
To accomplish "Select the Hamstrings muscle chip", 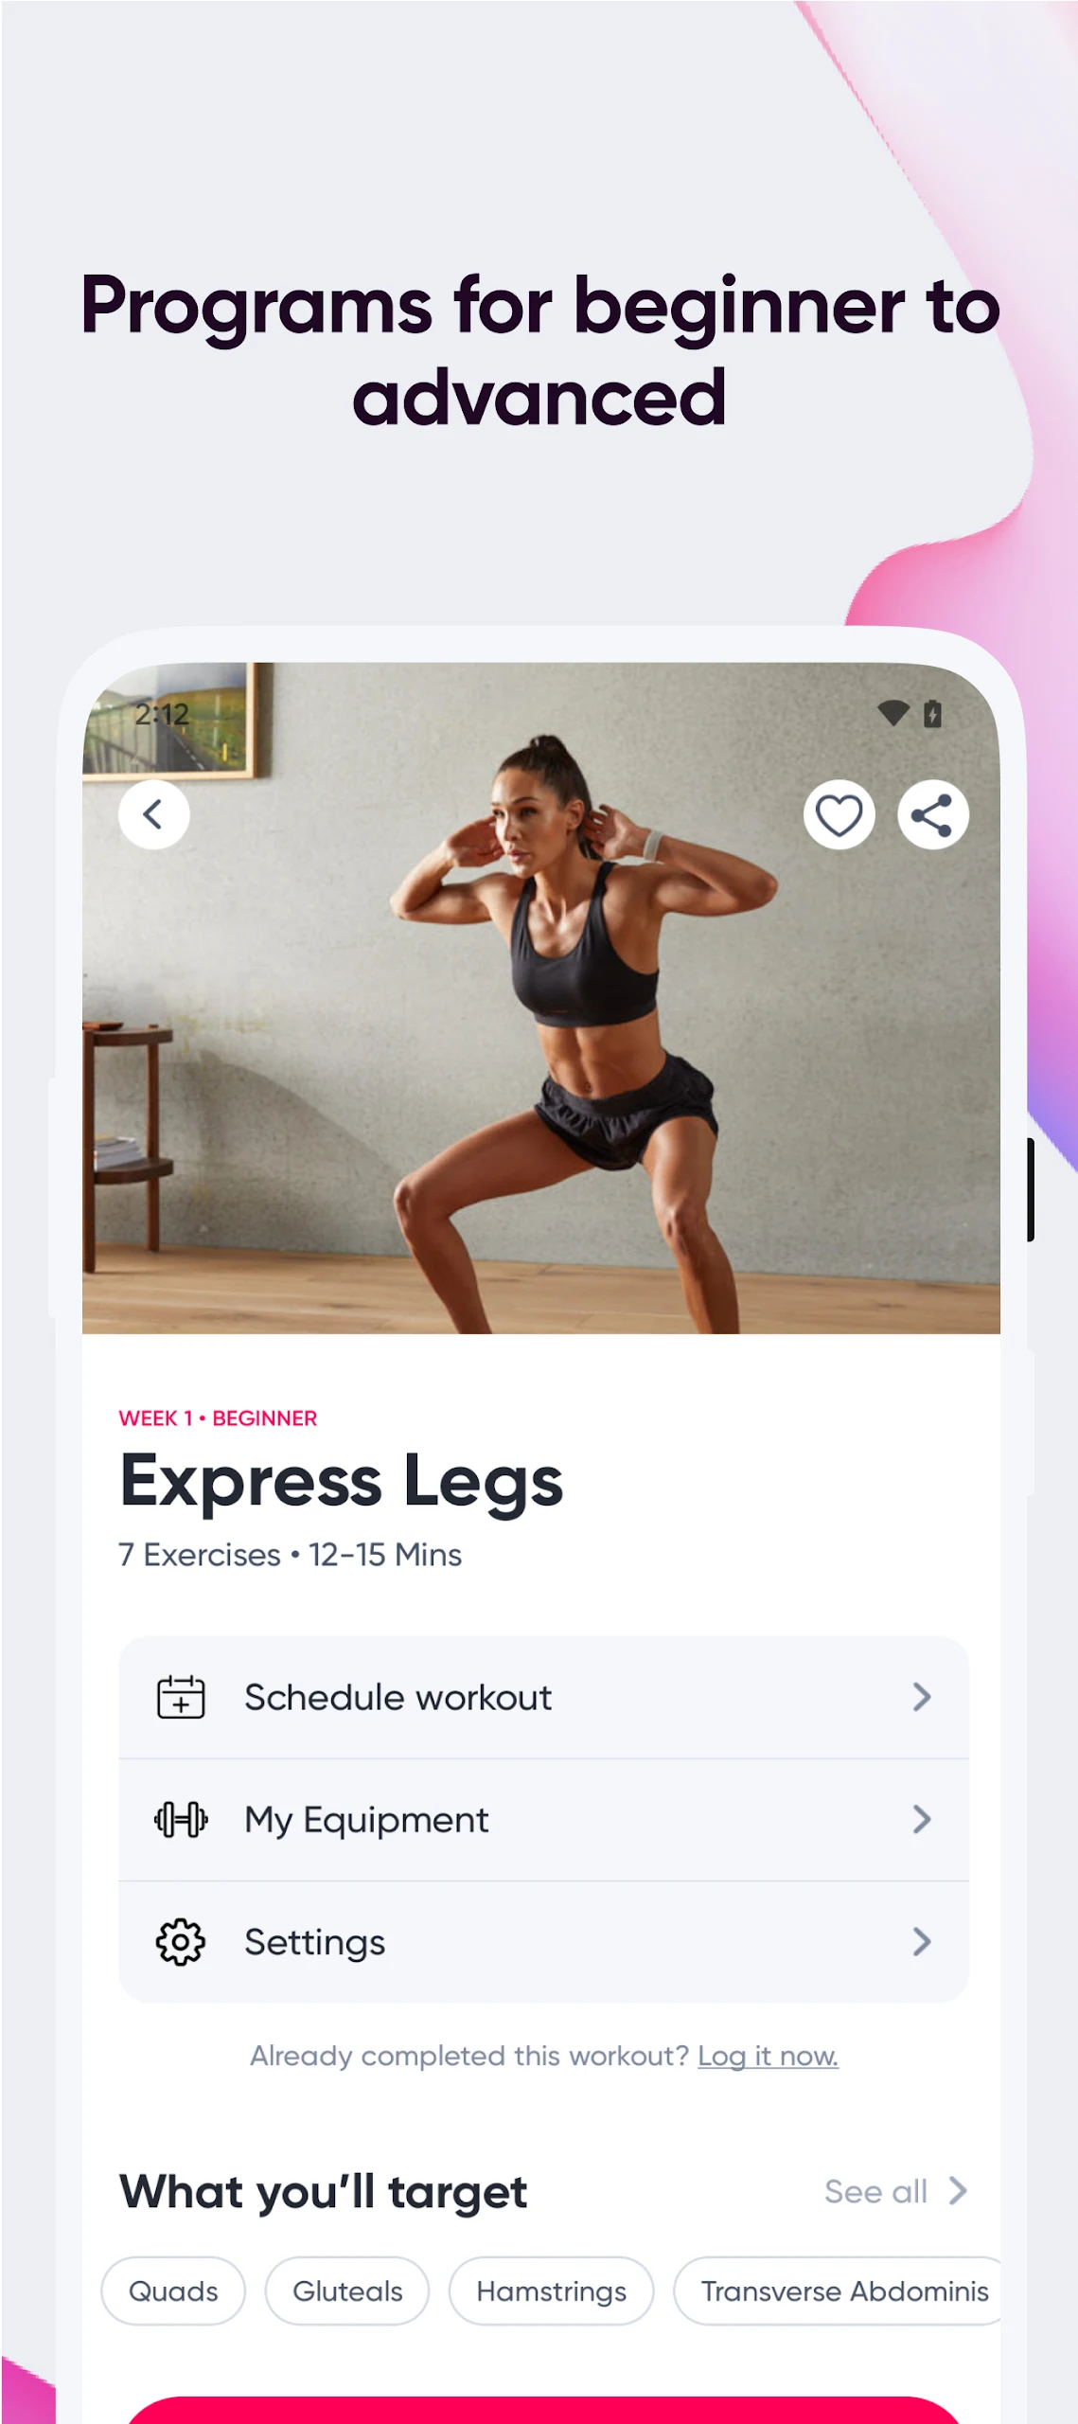I will coord(551,2290).
